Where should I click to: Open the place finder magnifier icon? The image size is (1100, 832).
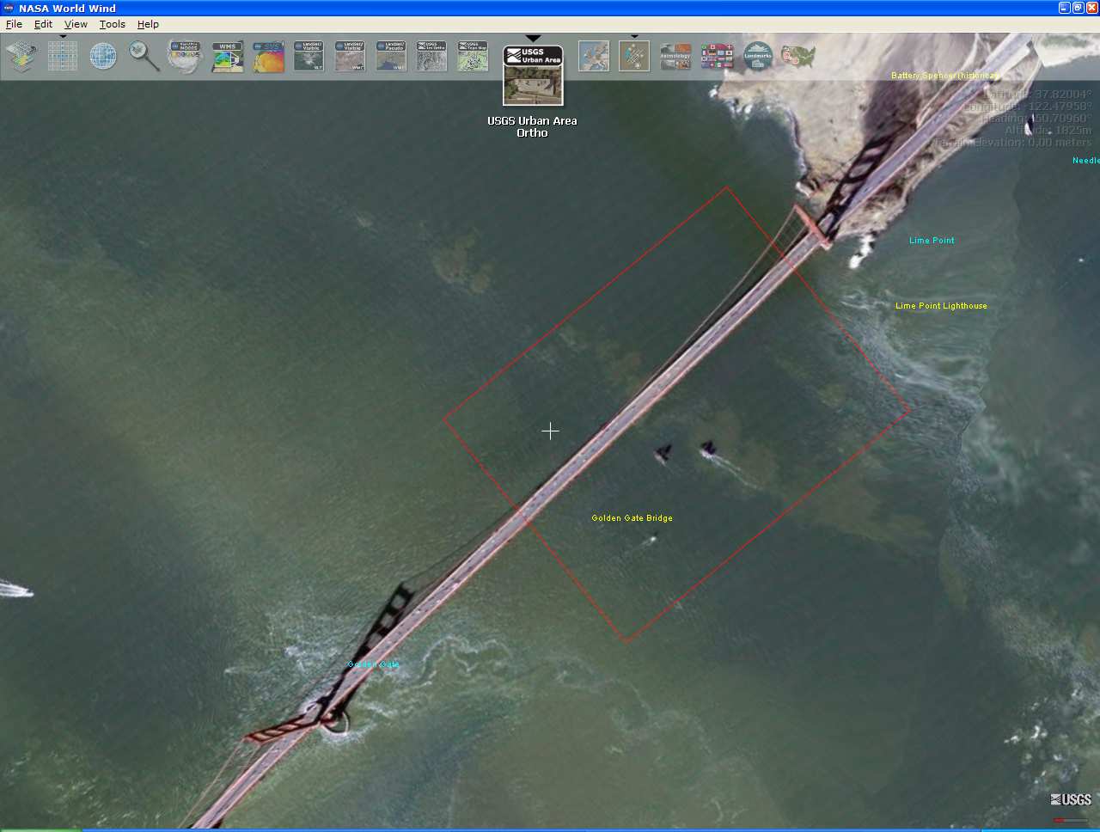(x=144, y=57)
